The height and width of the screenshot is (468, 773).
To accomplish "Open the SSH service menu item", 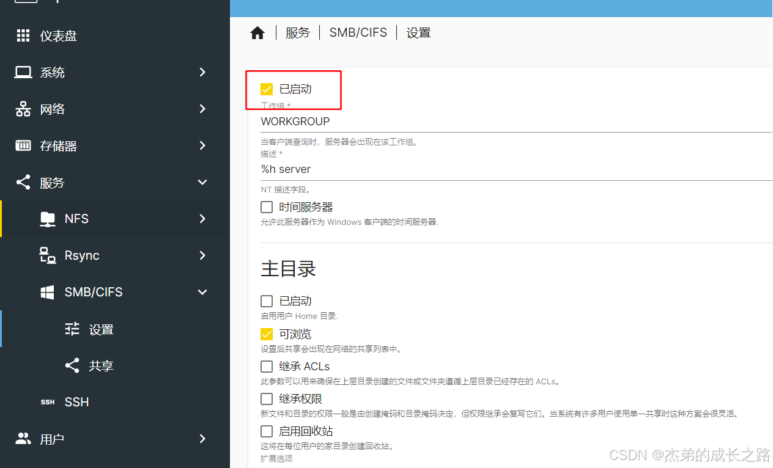I will [x=115, y=402].
